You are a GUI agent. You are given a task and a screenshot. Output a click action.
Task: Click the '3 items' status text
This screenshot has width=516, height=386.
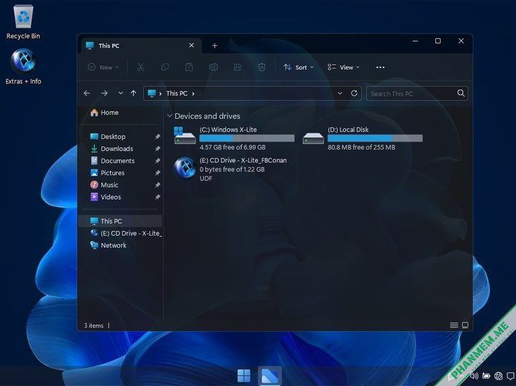pyautogui.click(x=94, y=326)
